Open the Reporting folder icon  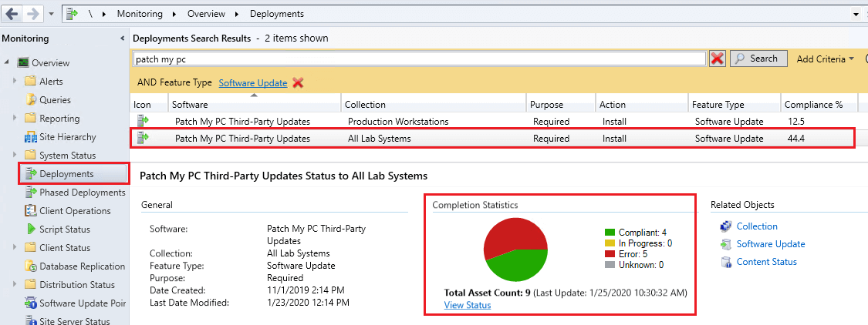pyautogui.click(x=30, y=119)
